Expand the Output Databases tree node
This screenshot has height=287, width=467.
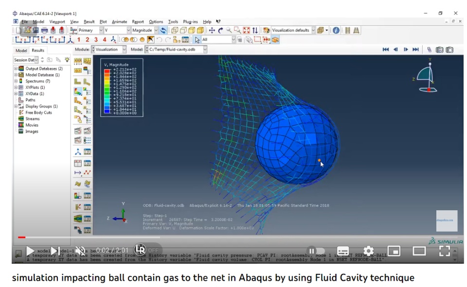[16, 68]
